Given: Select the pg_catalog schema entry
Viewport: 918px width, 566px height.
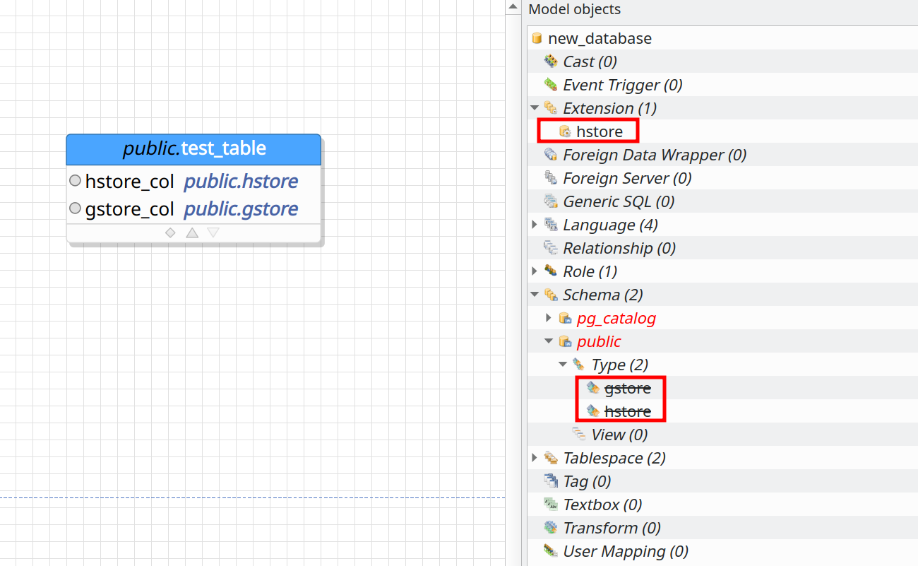Looking at the screenshot, I should click(616, 318).
